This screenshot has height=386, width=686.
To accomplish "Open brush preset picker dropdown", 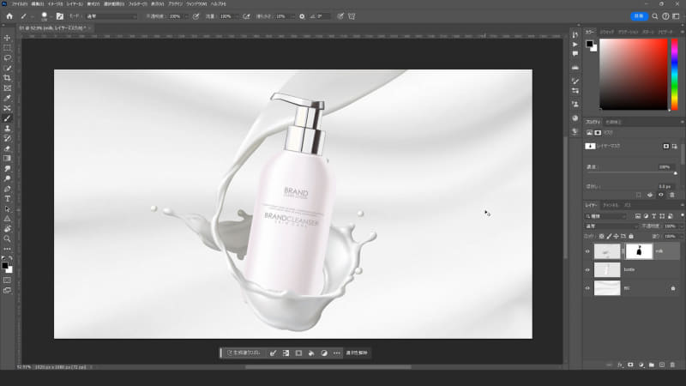I will click(x=51, y=16).
